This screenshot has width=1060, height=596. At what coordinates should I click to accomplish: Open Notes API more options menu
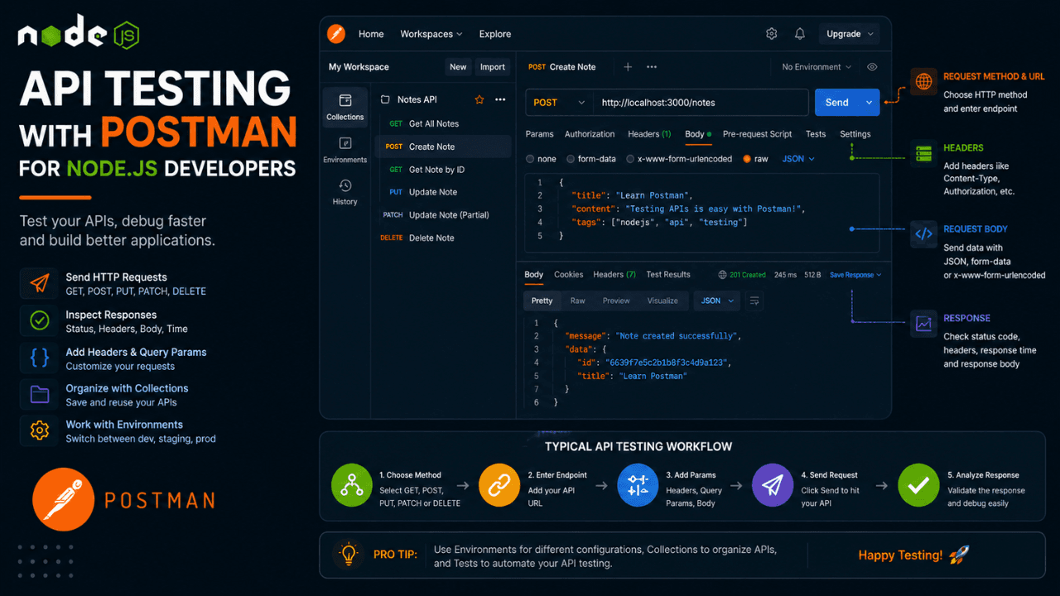point(500,99)
